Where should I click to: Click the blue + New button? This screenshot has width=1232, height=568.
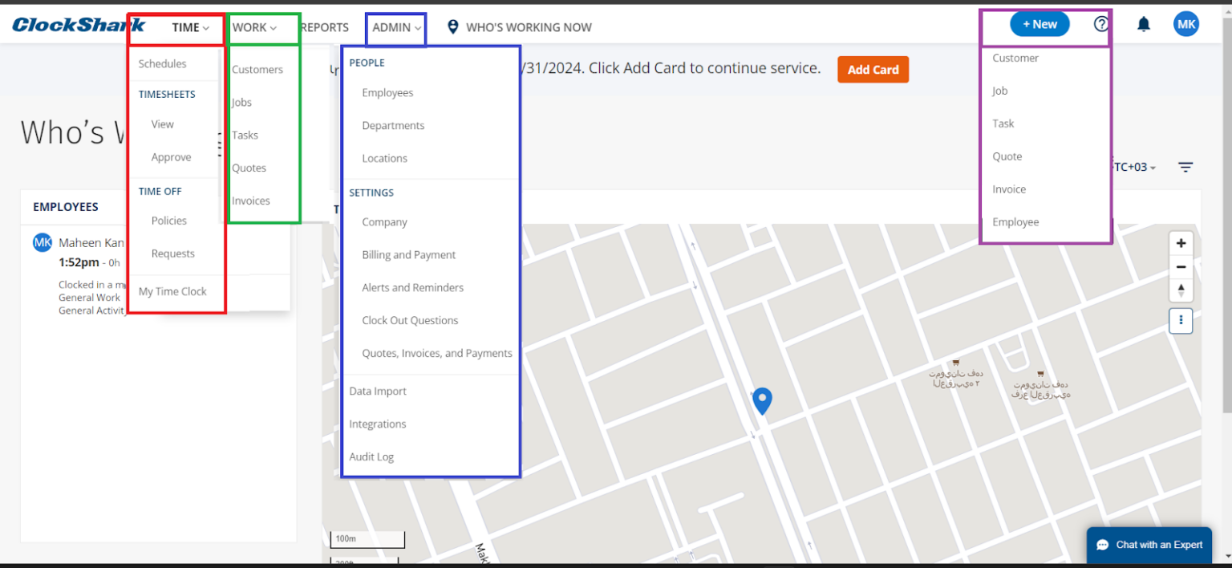pos(1039,24)
